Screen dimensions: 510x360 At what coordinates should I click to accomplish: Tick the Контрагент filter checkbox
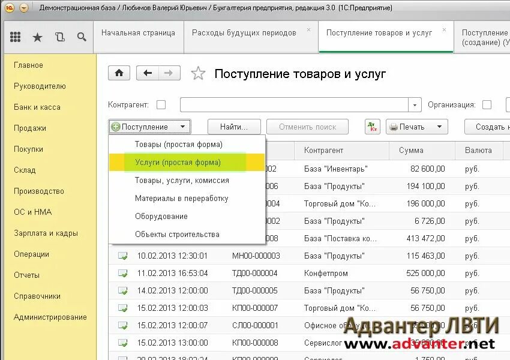tap(160, 104)
